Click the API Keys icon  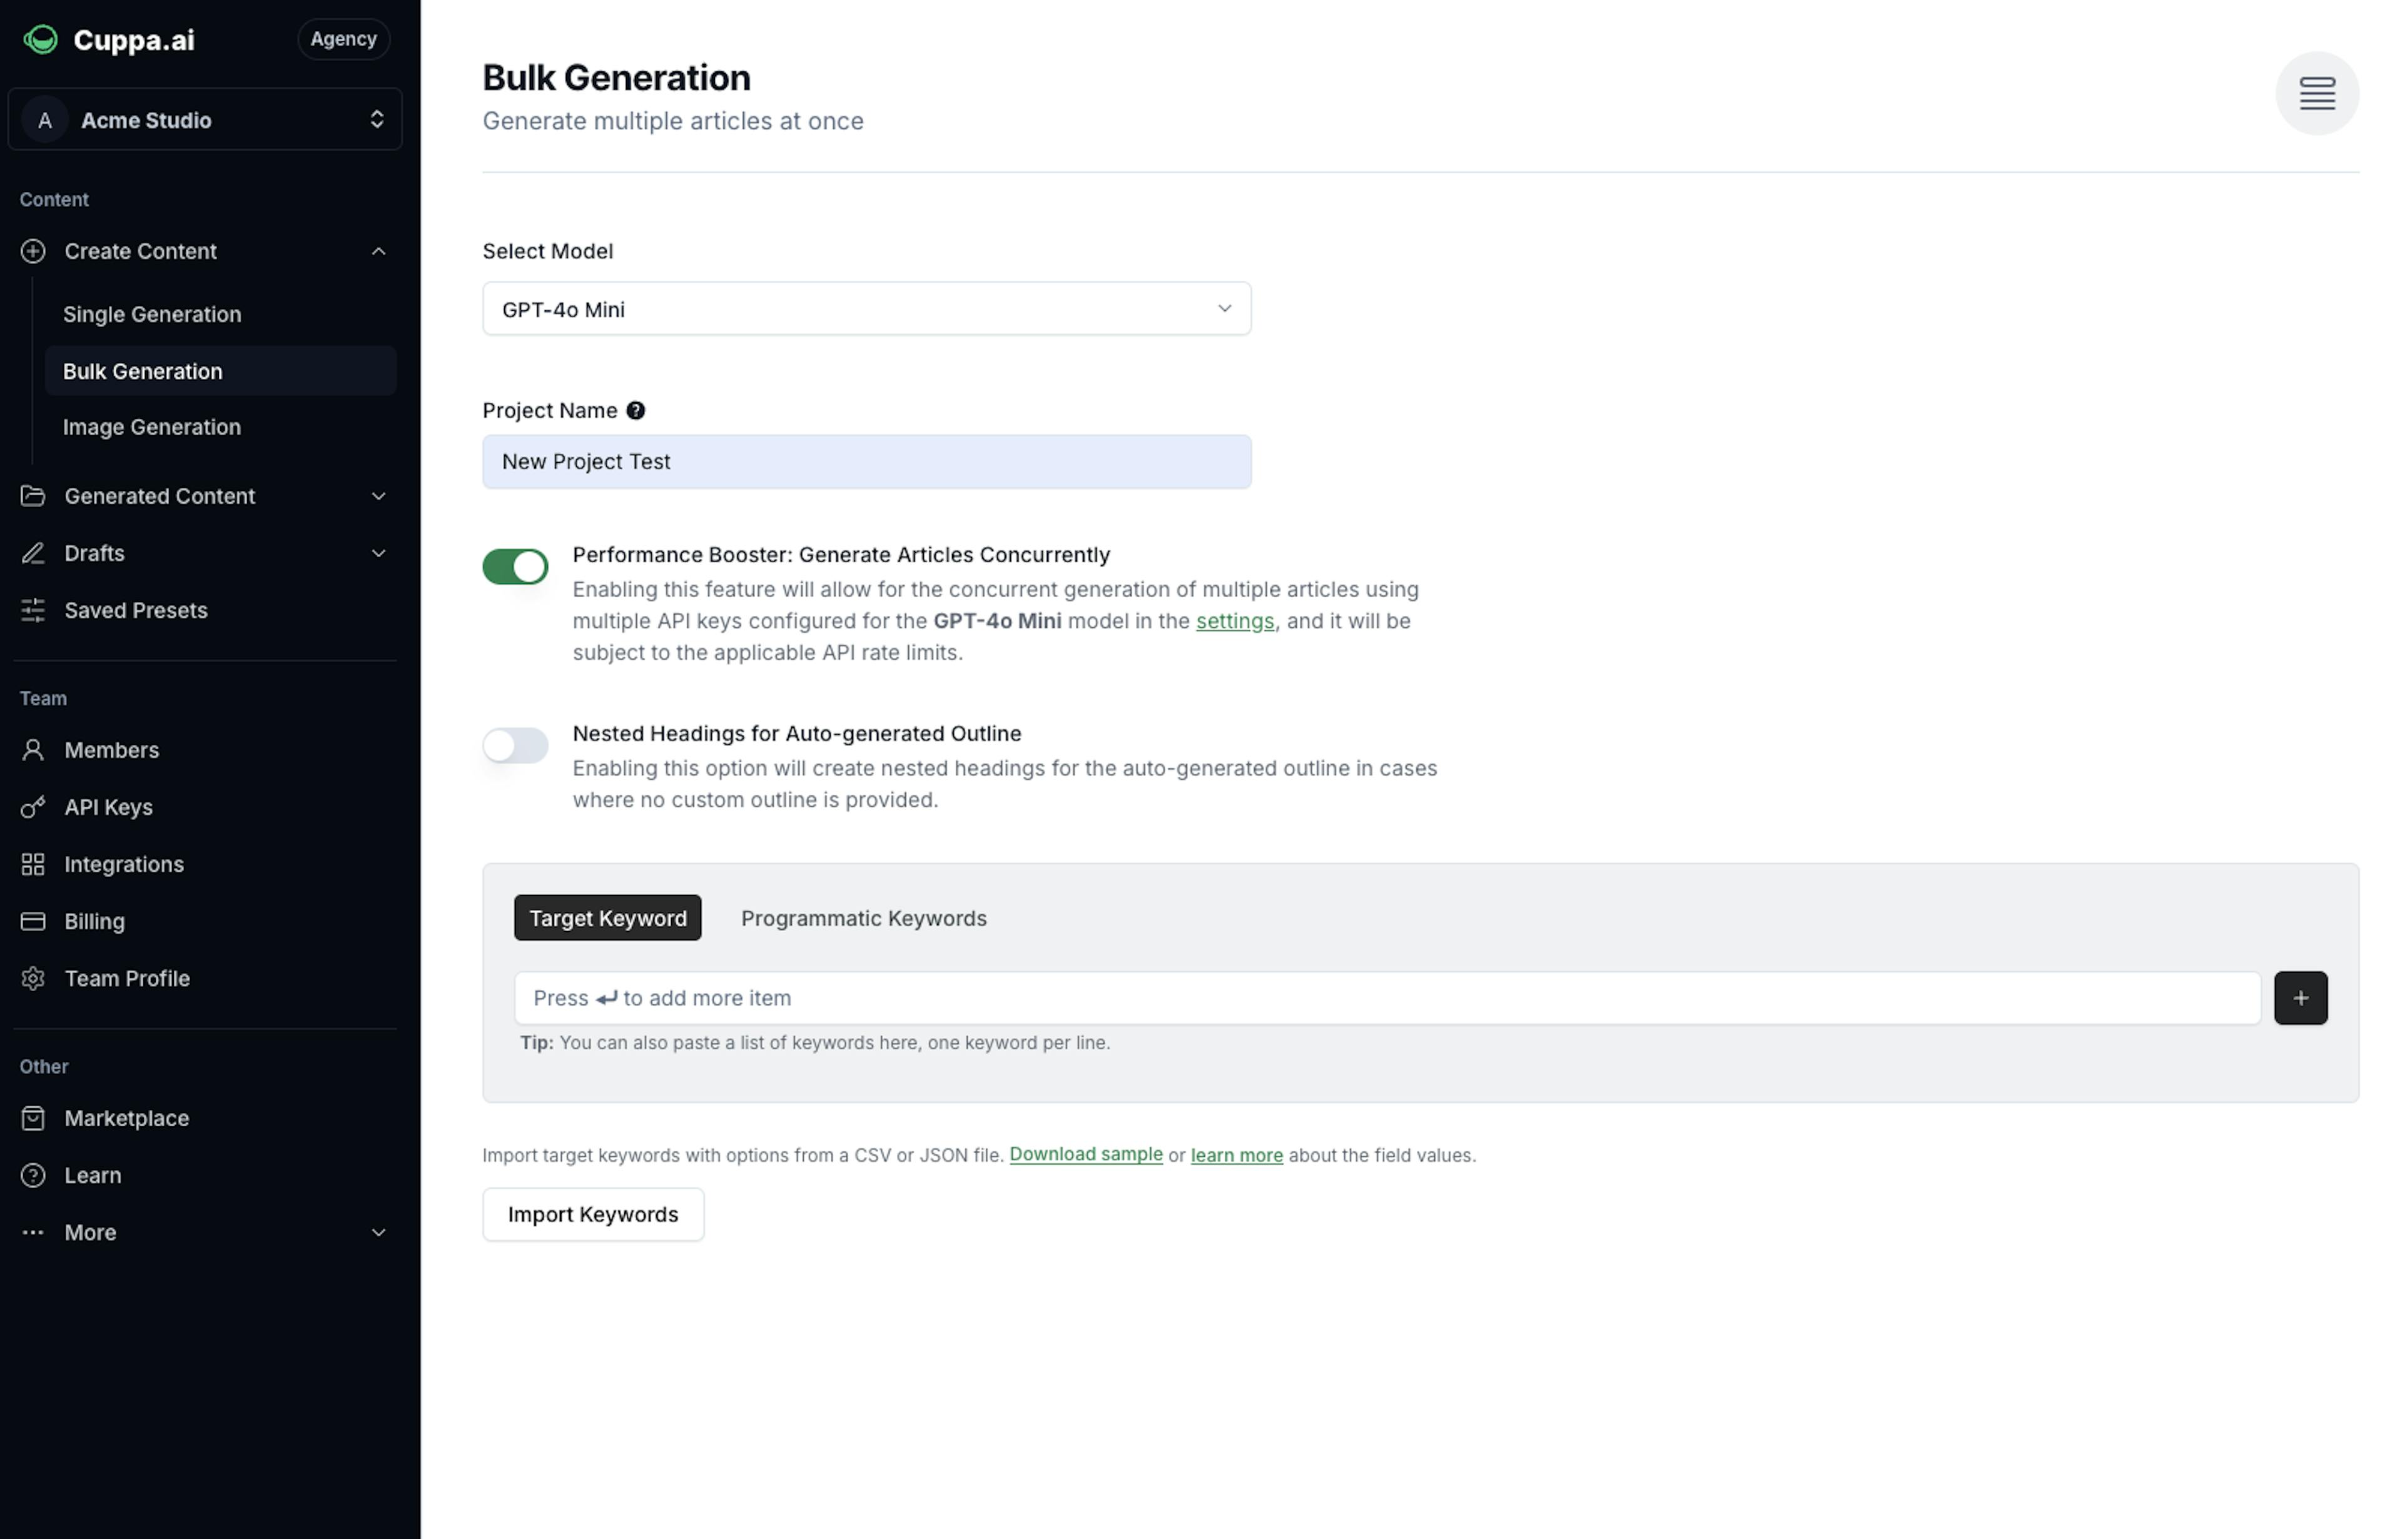coord(31,807)
